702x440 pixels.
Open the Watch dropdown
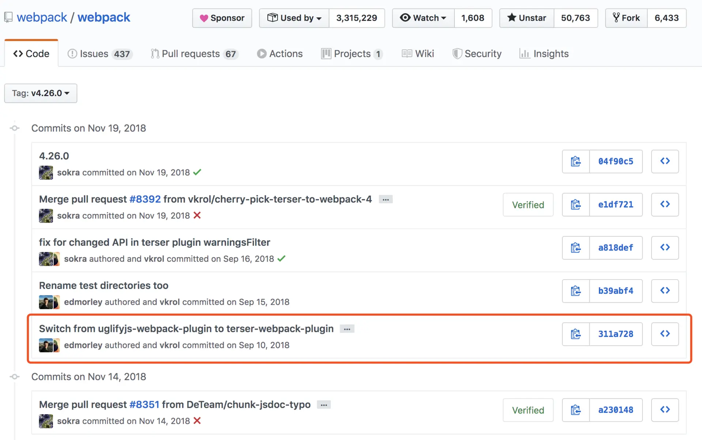coord(423,18)
